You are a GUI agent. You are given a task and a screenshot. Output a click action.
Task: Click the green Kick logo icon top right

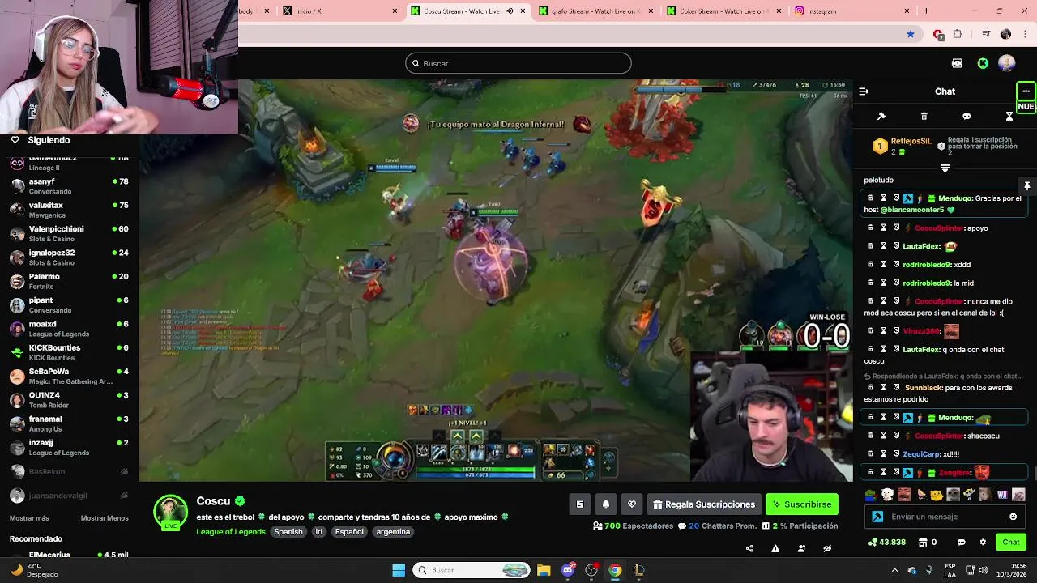(x=983, y=63)
